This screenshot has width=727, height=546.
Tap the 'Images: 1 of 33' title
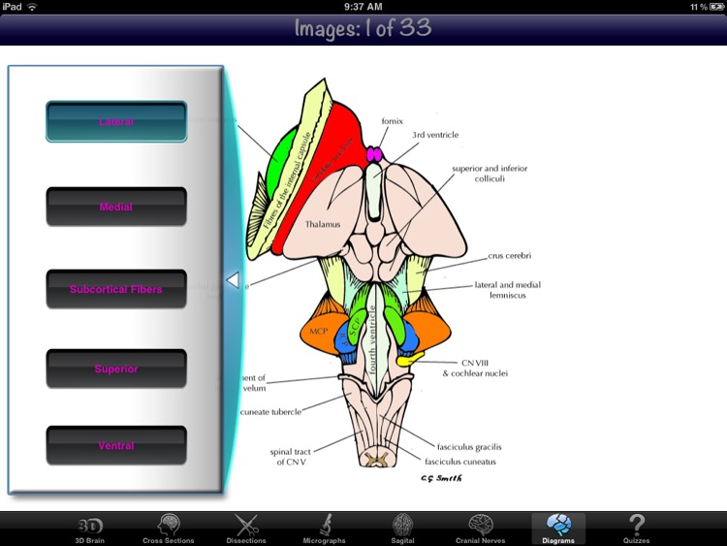tap(363, 28)
